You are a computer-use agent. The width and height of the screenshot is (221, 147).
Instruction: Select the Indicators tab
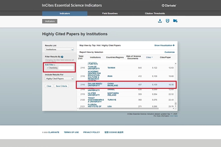65,13
